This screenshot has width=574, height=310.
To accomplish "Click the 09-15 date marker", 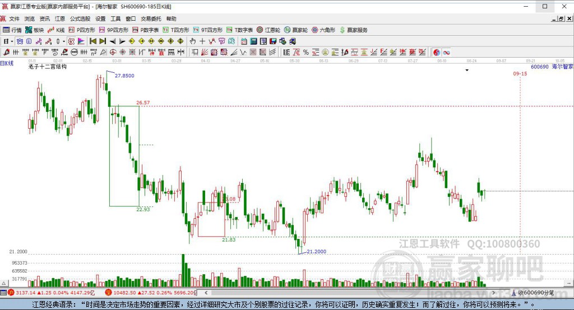I will pyautogui.click(x=520, y=73).
